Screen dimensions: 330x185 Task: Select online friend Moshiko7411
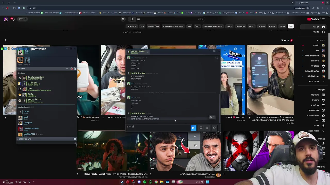coord(46,135)
